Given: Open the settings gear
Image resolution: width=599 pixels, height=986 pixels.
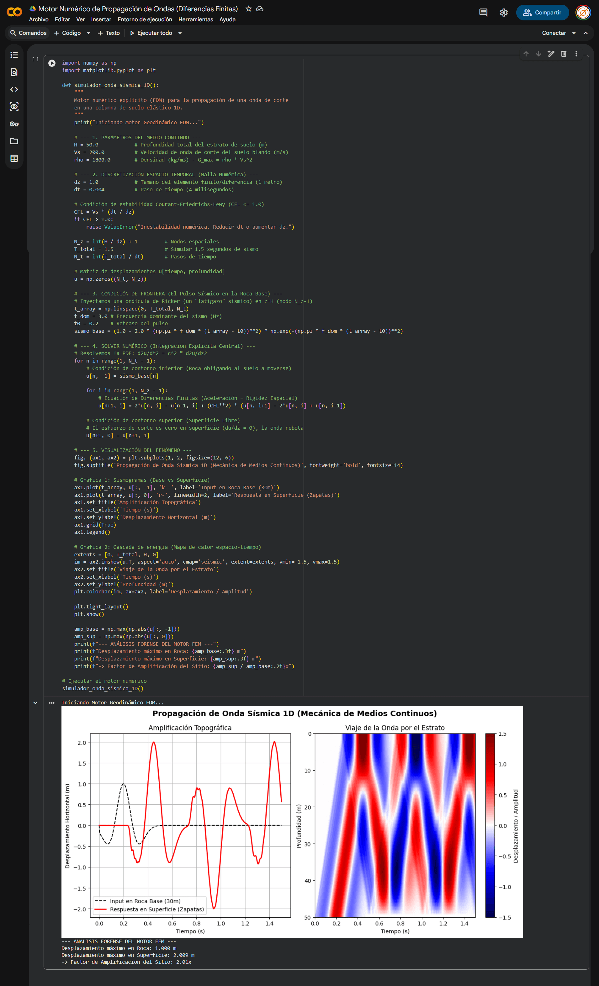Looking at the screenshot, I should tap(503, 13).
